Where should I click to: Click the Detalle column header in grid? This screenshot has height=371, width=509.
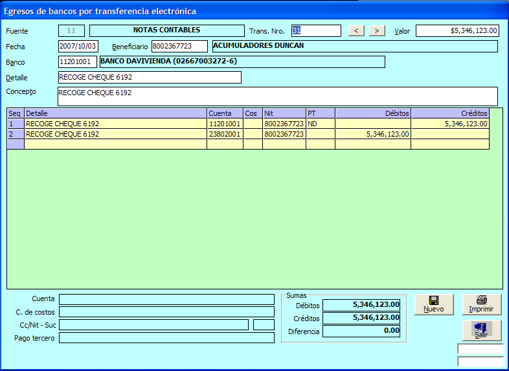(x=116, y=113)
